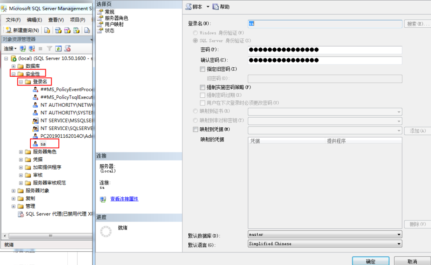Collapse the 登录名 folder

tap(21, 82)
